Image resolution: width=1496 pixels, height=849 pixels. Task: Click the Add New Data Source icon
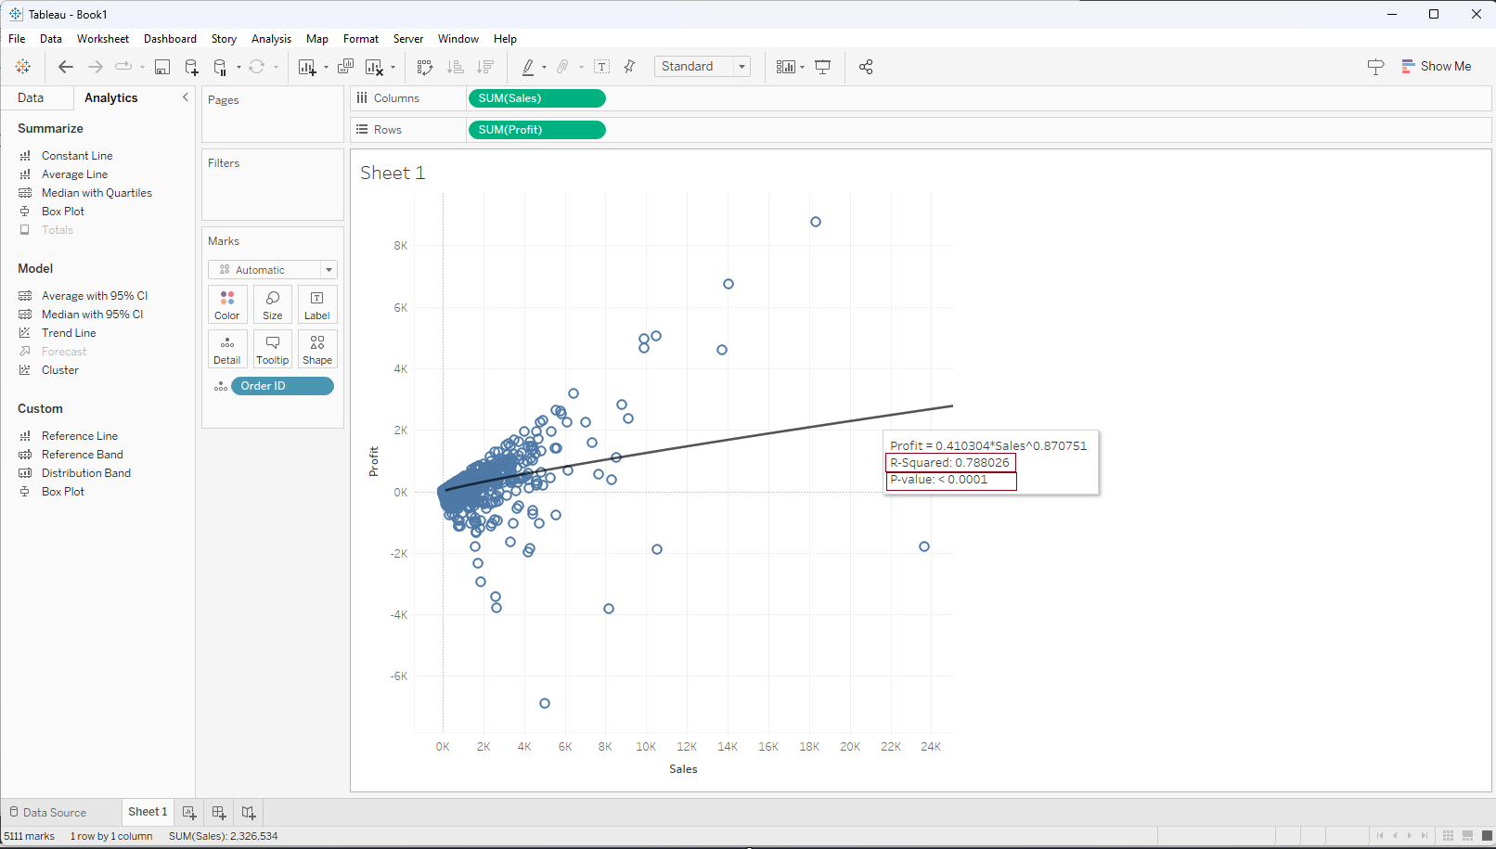(191, 67)
